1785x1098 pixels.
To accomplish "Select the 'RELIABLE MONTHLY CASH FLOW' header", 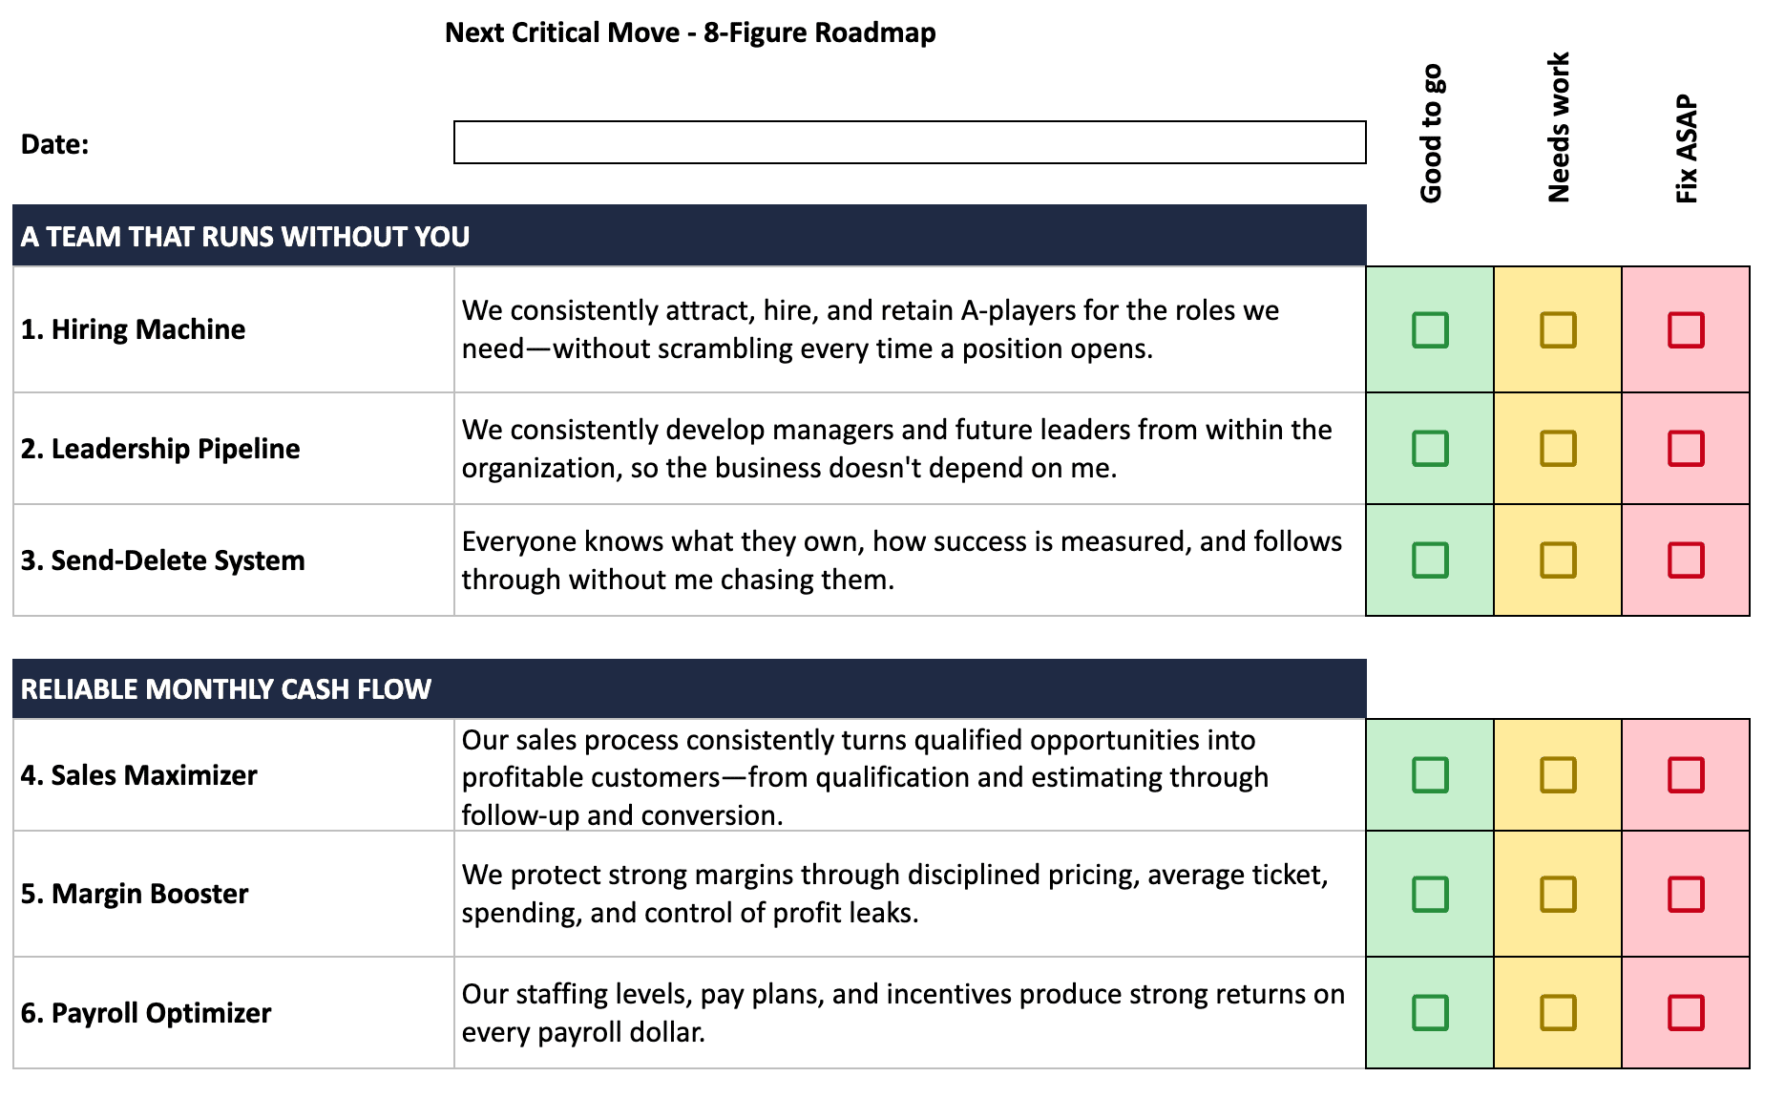I will 689,688.
